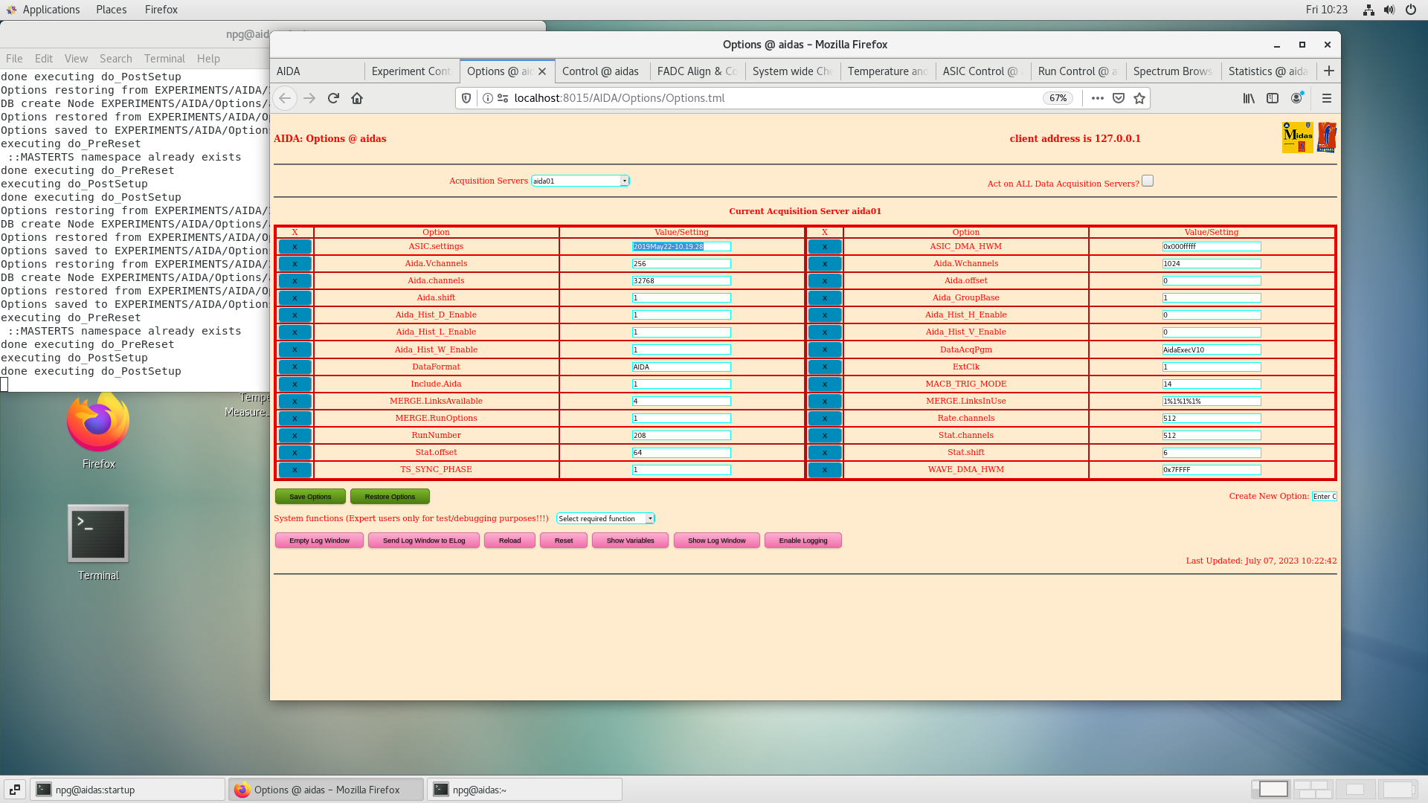Click the Midas logo icon

(1297, 138)
